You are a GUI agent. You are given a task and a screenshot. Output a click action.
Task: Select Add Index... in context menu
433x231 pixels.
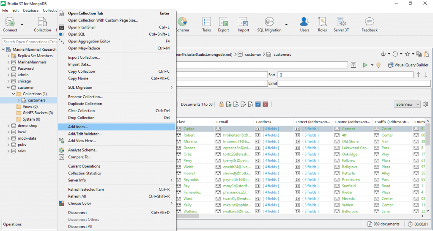click(x=117, y=127)
